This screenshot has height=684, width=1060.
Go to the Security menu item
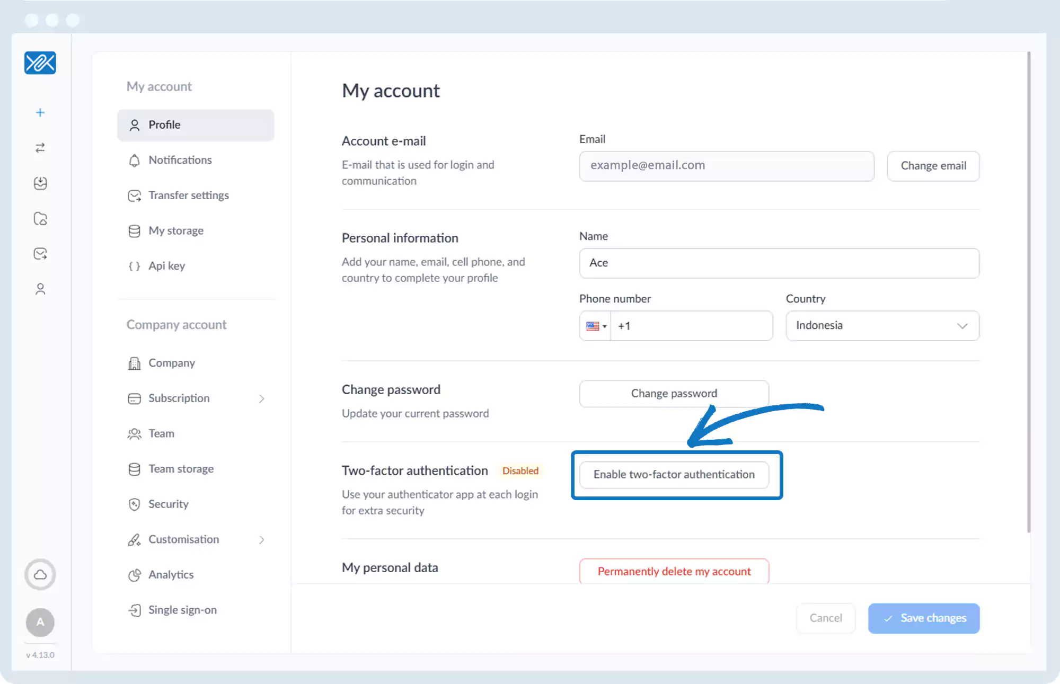168,504
